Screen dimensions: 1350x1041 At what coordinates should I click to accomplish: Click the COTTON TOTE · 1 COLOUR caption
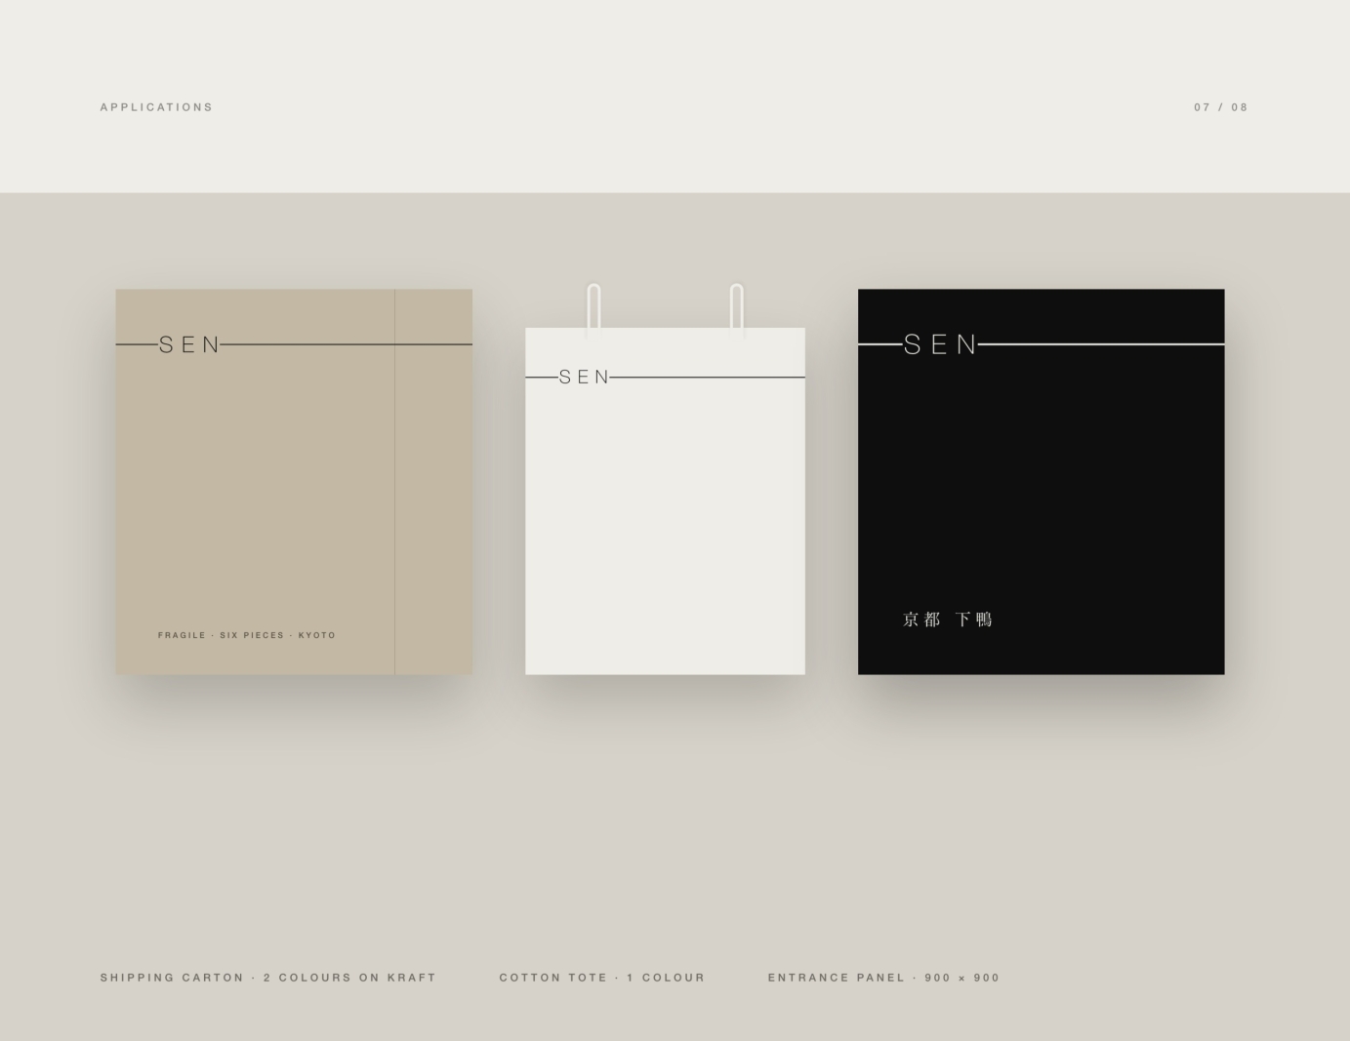click(x=602, y=978)
